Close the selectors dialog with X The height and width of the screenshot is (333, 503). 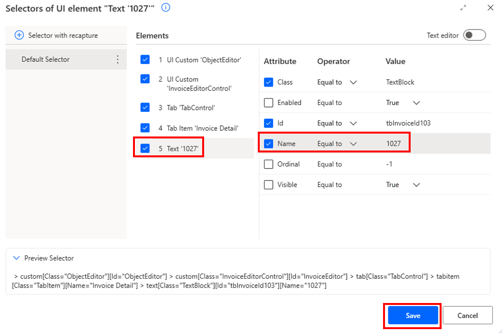[490, 8]
